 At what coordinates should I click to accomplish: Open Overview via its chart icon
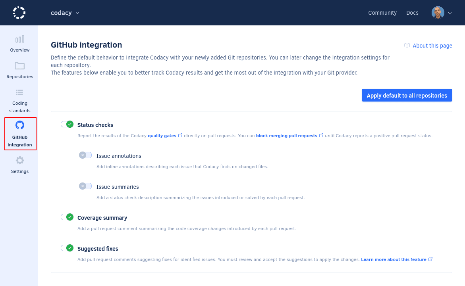point(19,39)
